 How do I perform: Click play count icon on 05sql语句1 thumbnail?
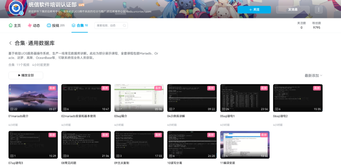(223, 109)
